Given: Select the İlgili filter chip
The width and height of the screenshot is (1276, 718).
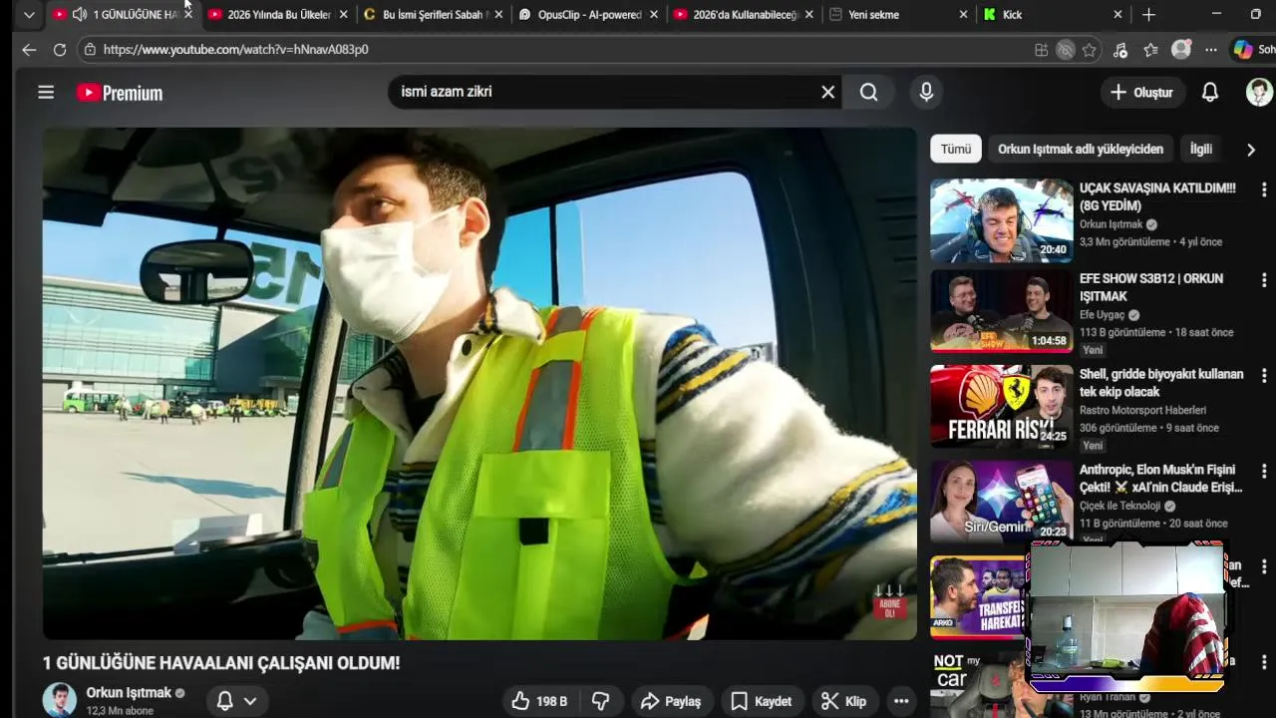Looking at the screenshot, I should tap(1201, 149).
